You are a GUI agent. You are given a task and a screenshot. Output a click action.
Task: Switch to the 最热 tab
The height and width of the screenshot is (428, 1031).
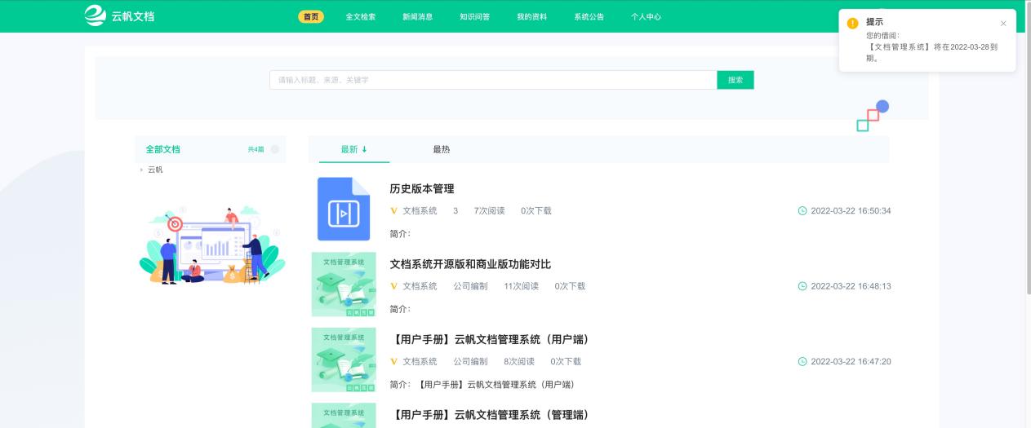click(x=442, y=149)
